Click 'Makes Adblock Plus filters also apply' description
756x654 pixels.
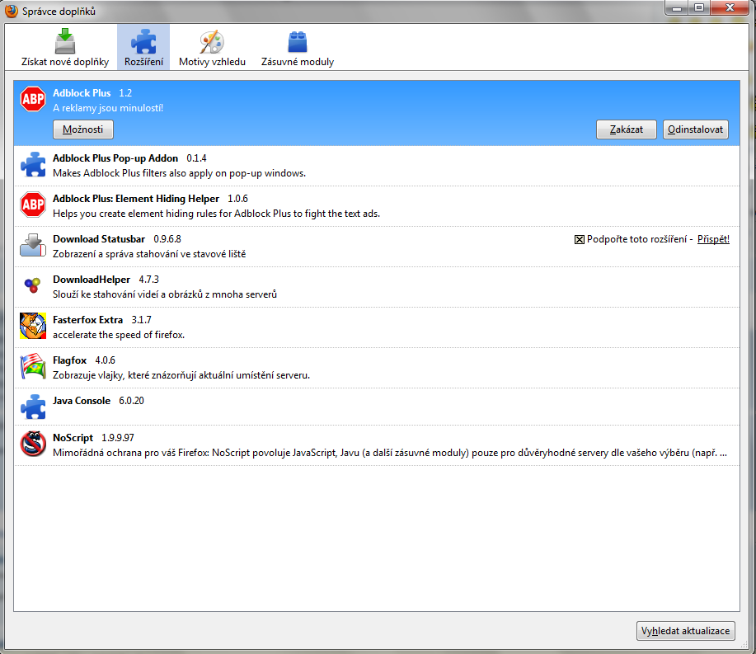[180, 173]
